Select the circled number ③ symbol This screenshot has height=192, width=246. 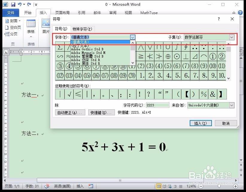(60, 66)
